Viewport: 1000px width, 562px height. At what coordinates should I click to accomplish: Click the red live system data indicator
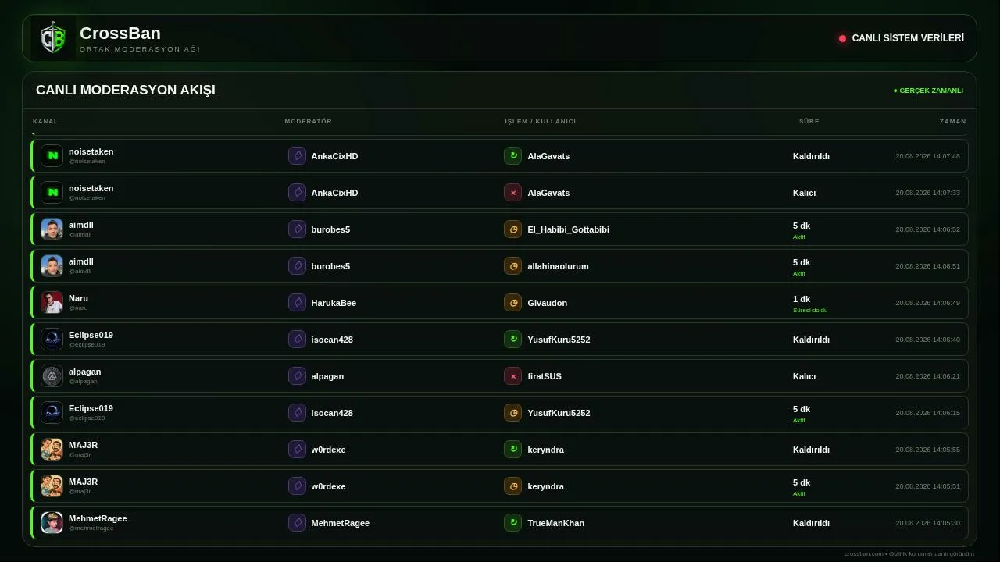(842, 38)
